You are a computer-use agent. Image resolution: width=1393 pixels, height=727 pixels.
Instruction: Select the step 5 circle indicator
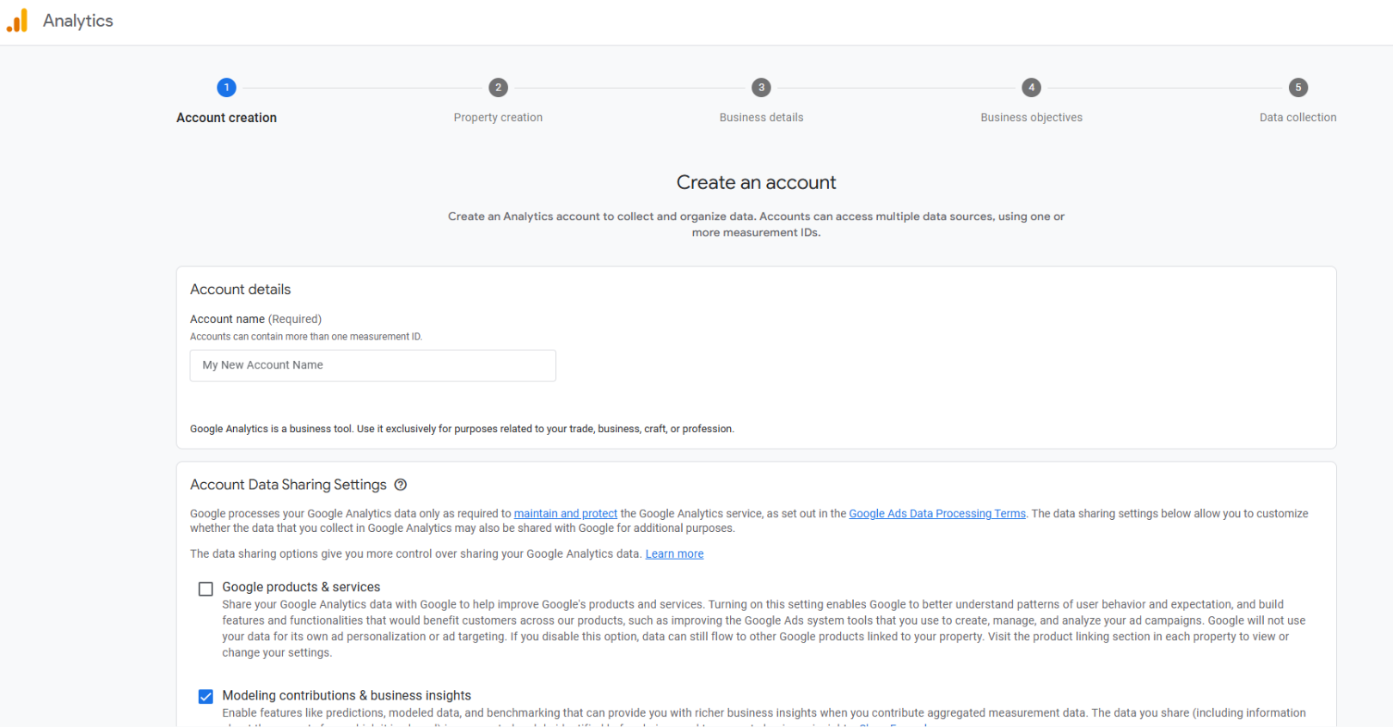[x=1298, y=88]
